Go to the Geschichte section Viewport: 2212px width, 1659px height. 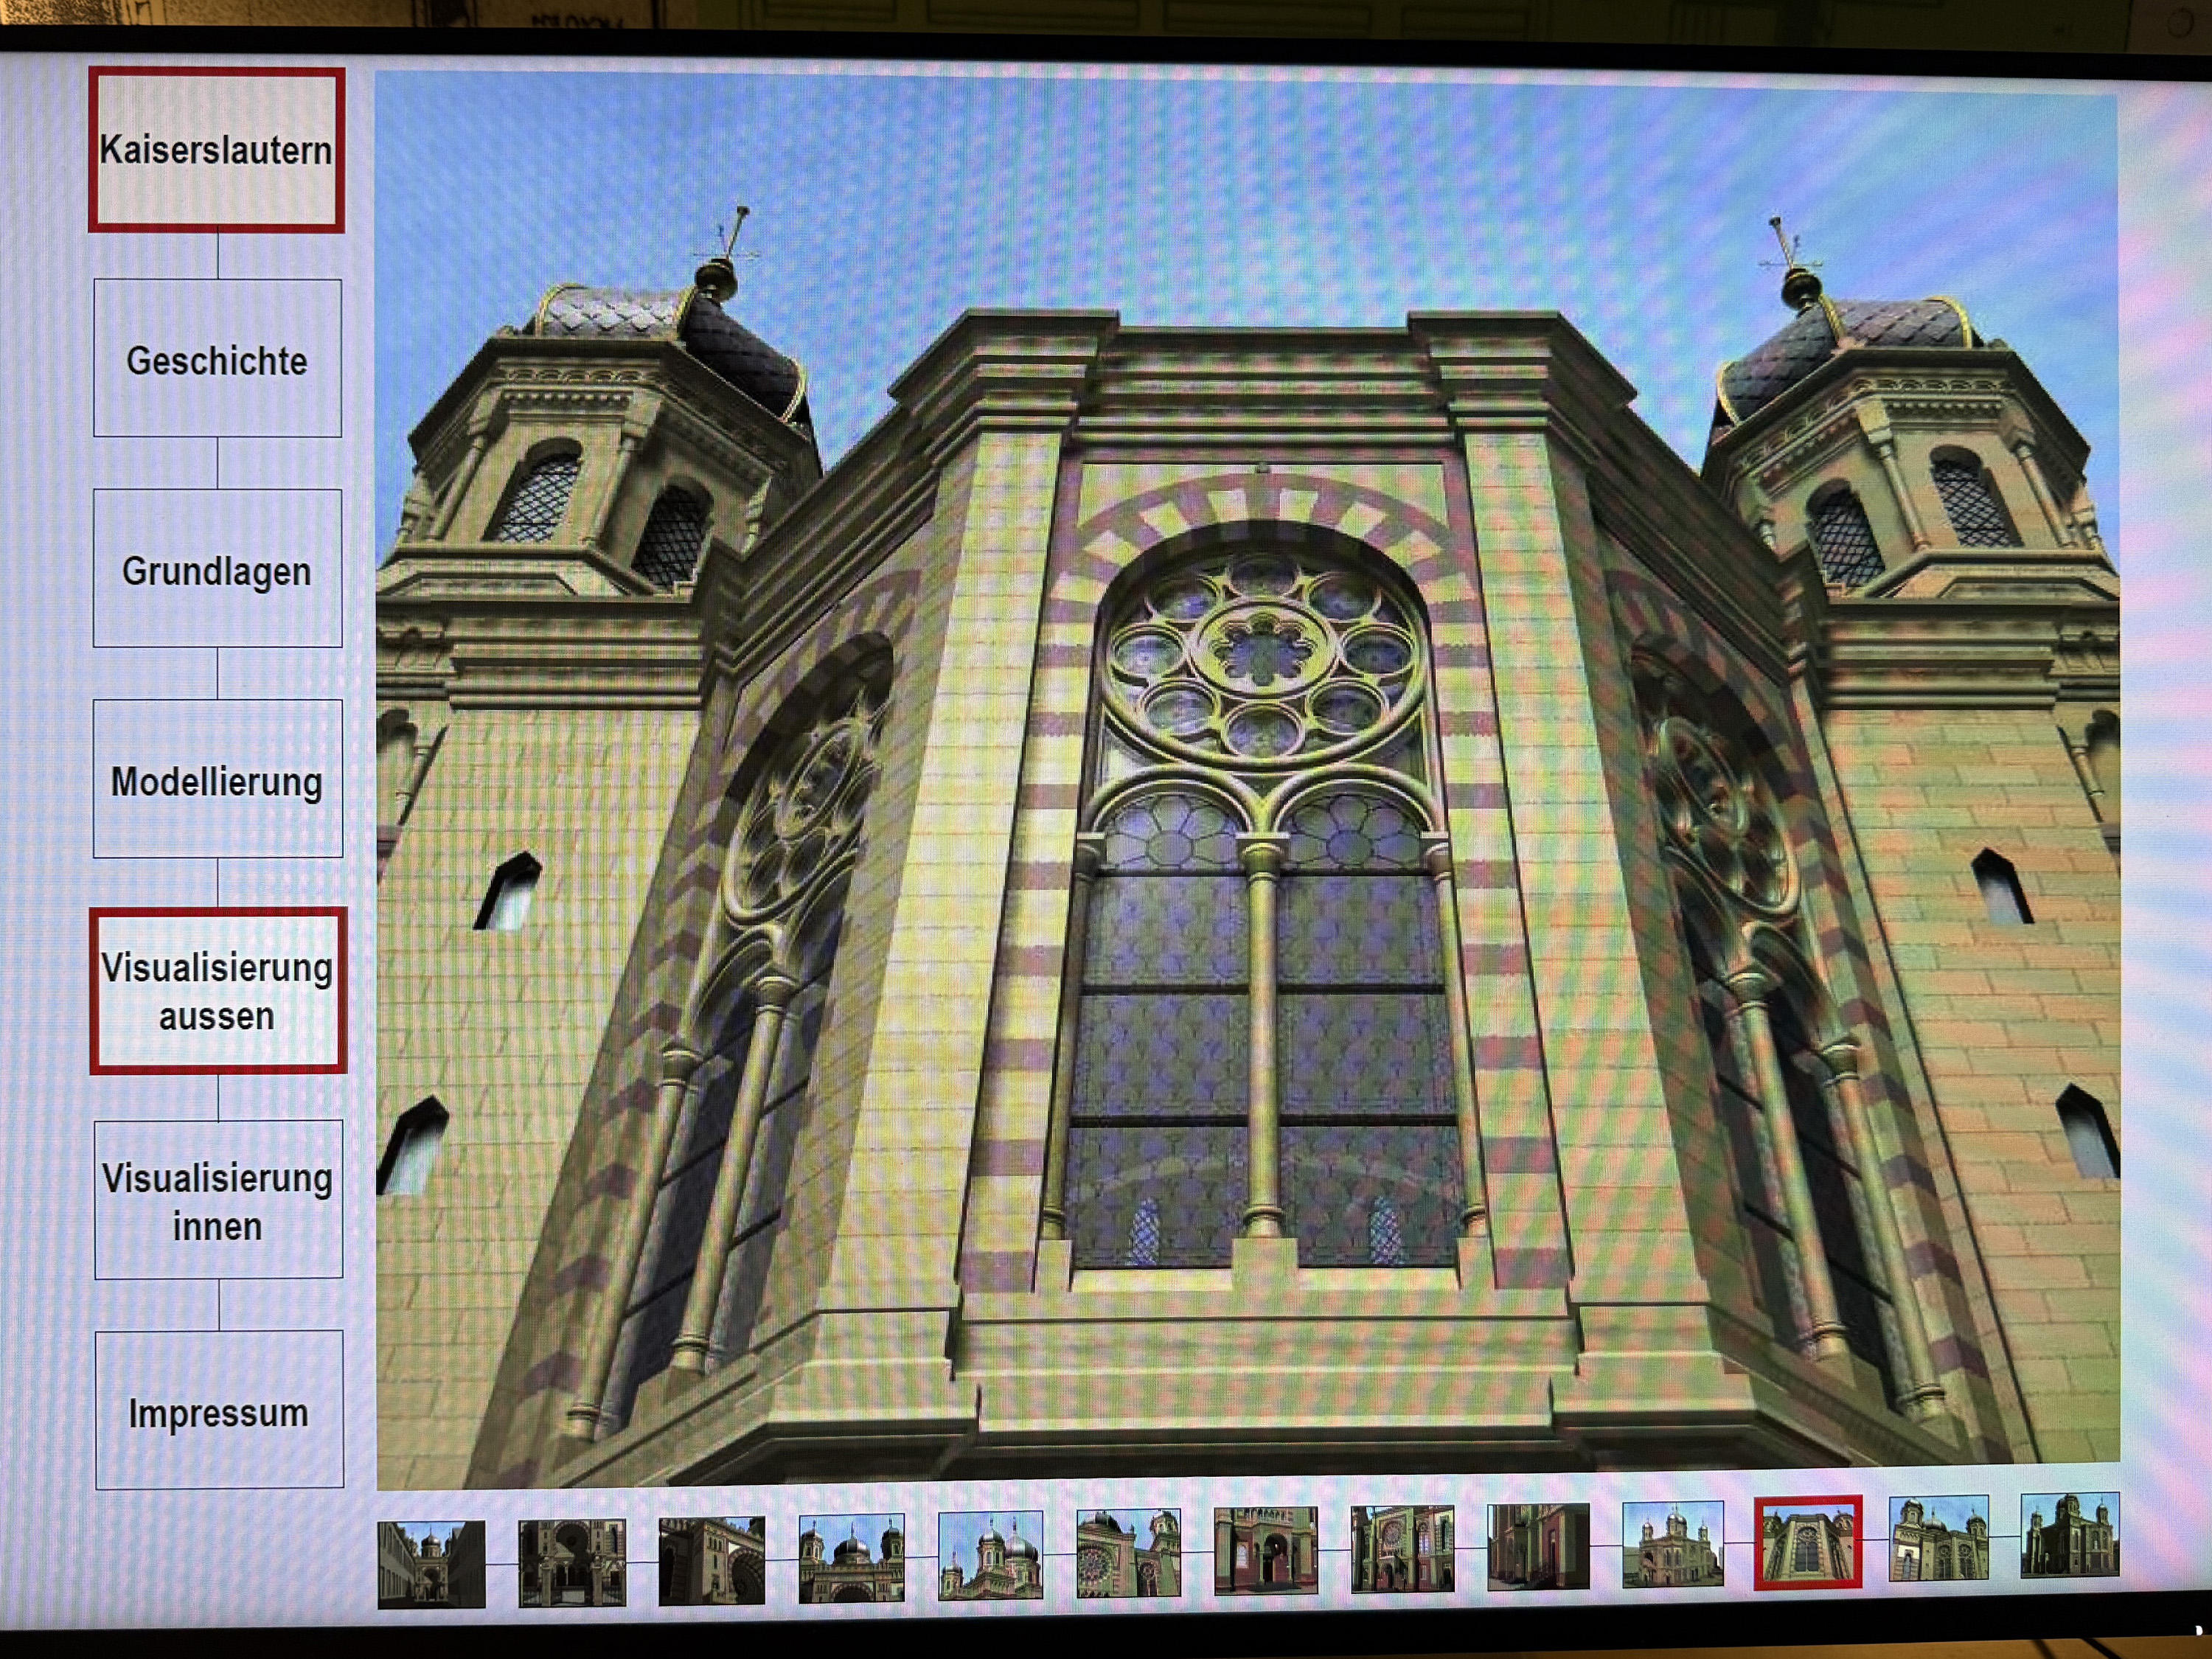[x=217, y=358]
